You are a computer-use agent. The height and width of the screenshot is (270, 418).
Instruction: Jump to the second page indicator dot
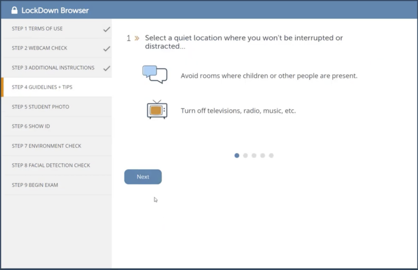coord(245,155)
